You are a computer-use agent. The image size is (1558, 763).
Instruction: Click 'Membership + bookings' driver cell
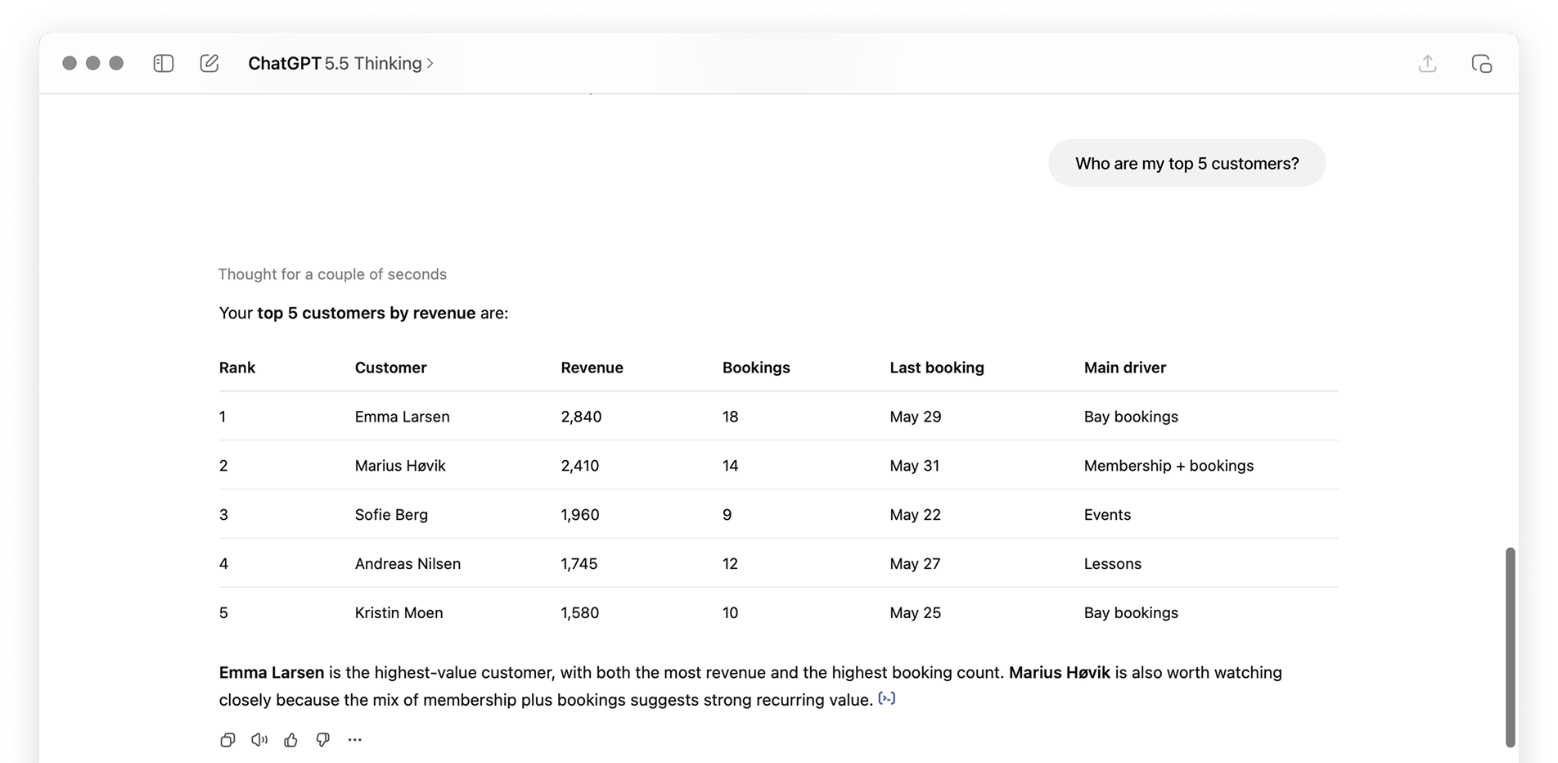coord(1168,466)
